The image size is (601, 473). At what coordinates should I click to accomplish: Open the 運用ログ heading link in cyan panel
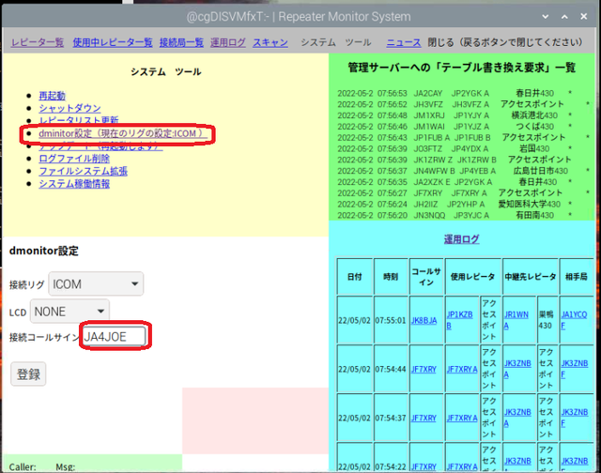point(461,239)
